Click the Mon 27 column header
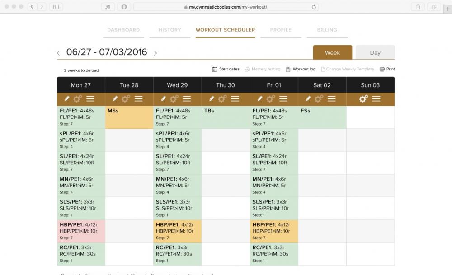 81,85
